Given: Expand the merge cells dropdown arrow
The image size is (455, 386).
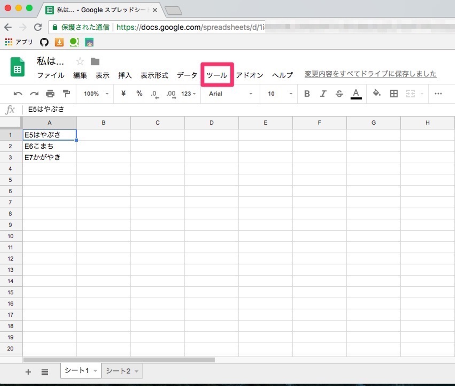Looking at the screenshot, I should (x=422, y=94).
